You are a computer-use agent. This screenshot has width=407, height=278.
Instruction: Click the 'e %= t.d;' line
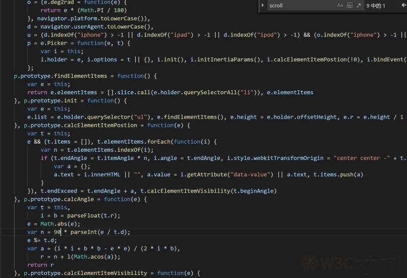point(42,240)
